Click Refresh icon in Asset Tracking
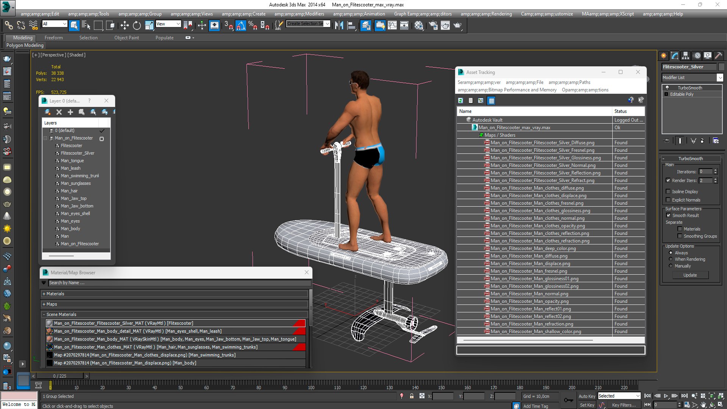The height and width of the screenshot is (409, 727). pos(460,100)
